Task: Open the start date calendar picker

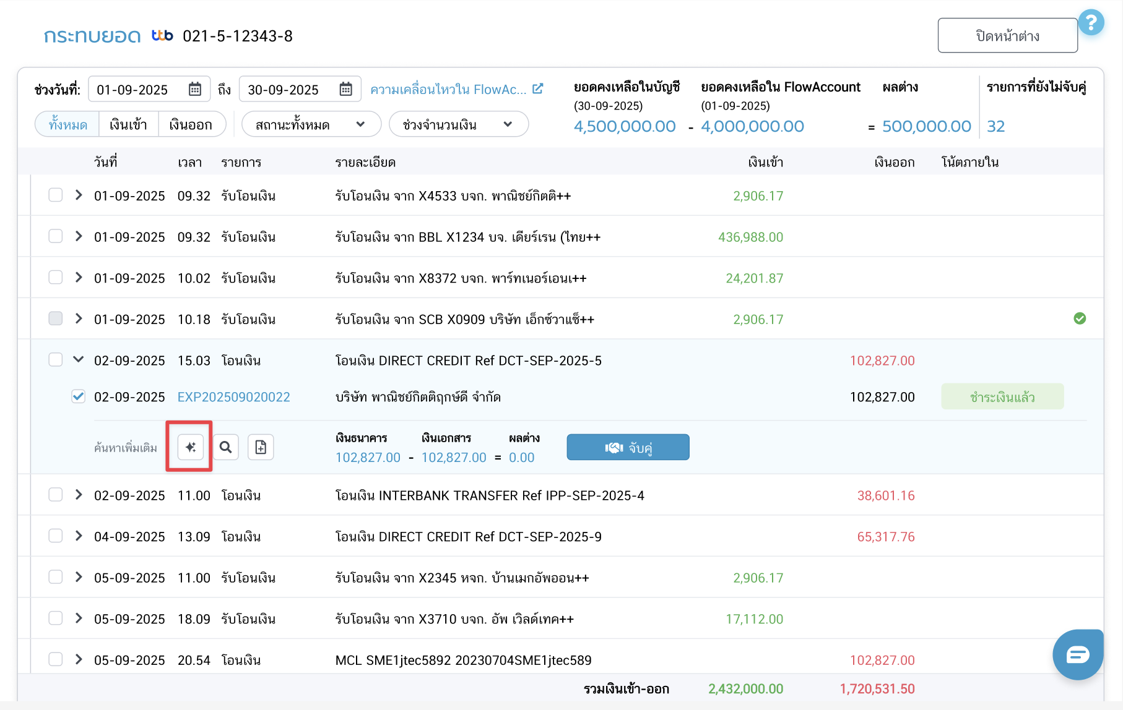Action: 195,90
